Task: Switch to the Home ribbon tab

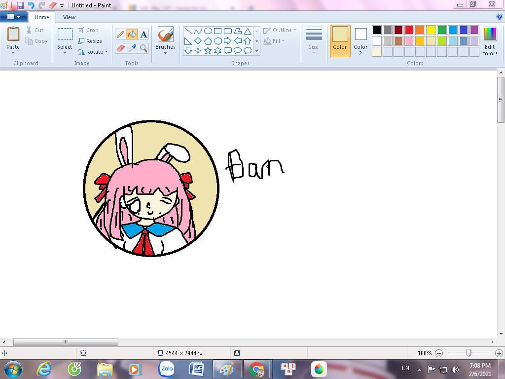Action: tap(42, 17)
